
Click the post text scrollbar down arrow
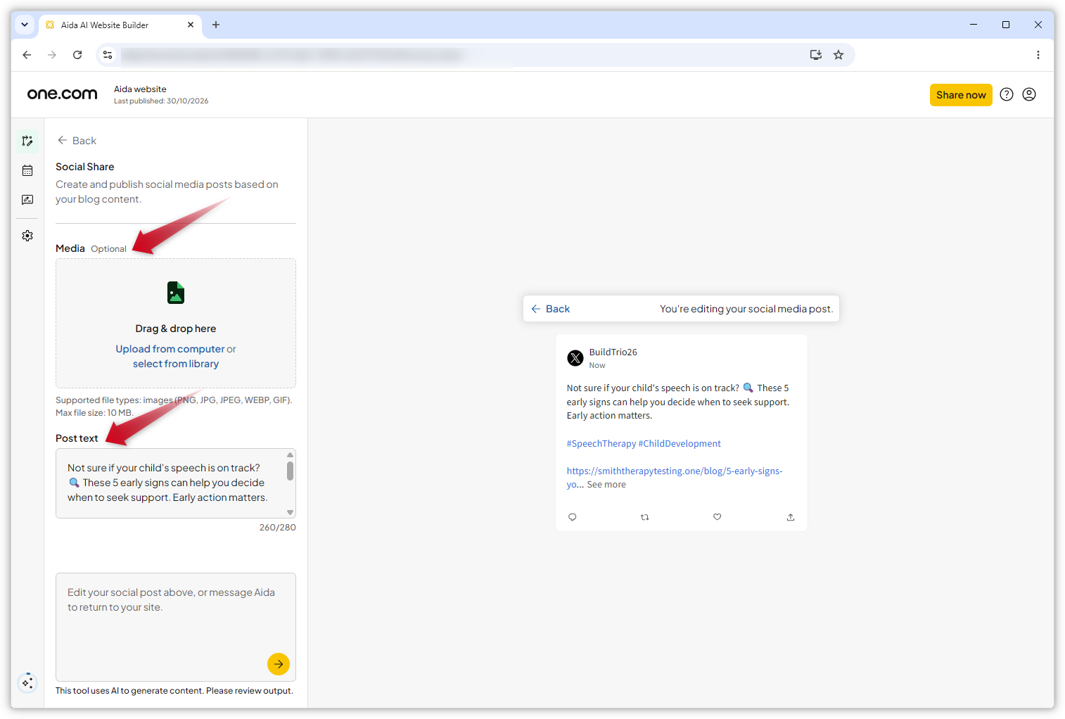point(290,512)
